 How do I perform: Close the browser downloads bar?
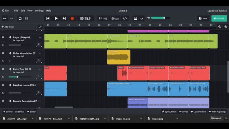click(x=226, y=119)
